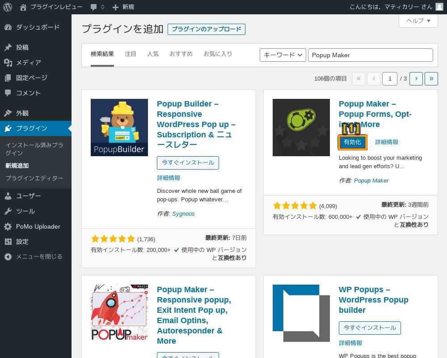Click the gear icon next to PoMo Uploader
Screen dimensions: 447x358
pyautogui.click(x=8, y=226)
